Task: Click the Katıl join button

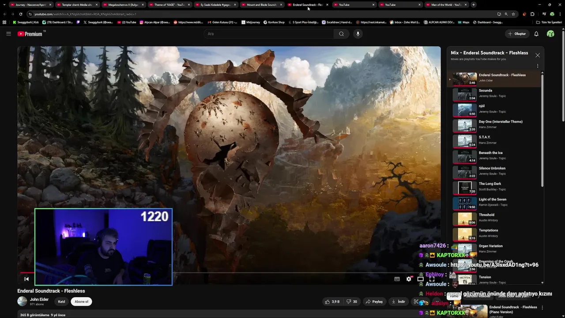Action: (61, 302)
